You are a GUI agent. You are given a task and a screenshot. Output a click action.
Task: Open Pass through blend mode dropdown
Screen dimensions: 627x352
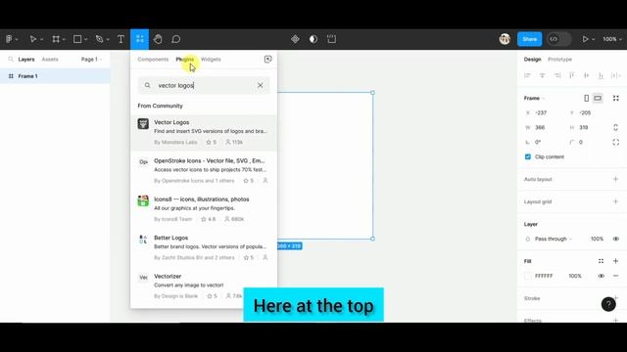(554, 239)
